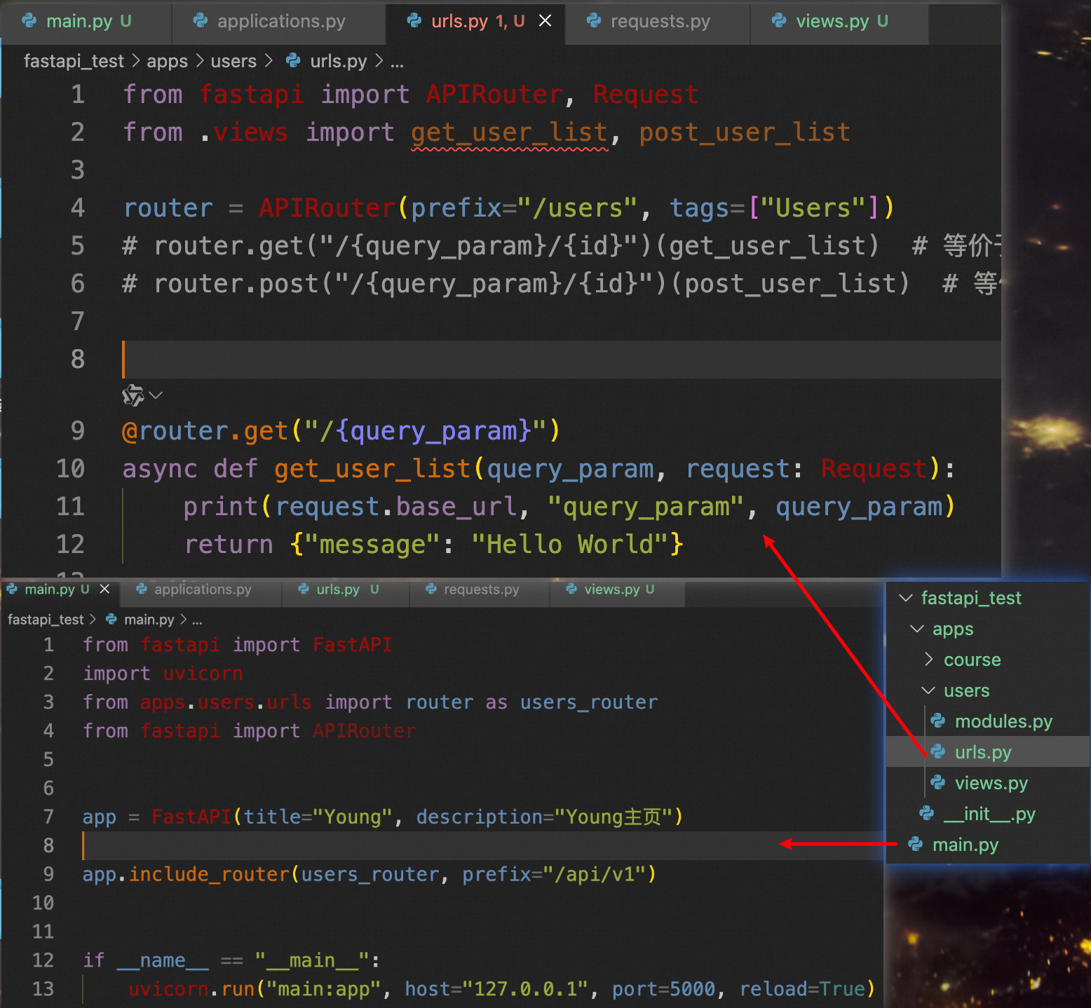Screen dimensions: 1091x1008
Task: Click Python icon in bottom main.py breadcrumb
Action: click(x=111, y=619)
